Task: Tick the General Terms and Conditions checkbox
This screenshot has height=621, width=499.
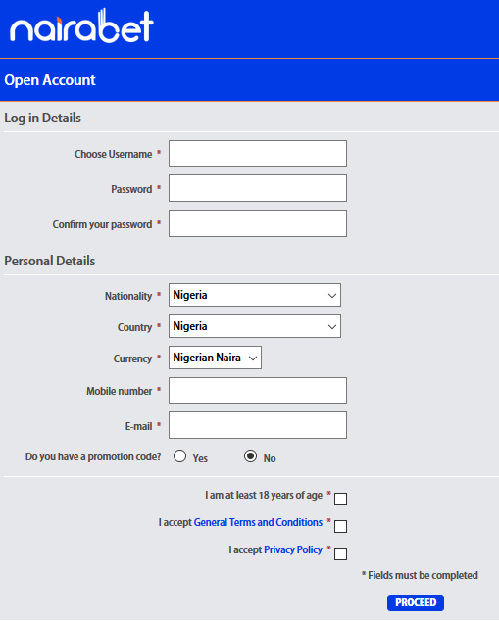Action: pos(340,526)
